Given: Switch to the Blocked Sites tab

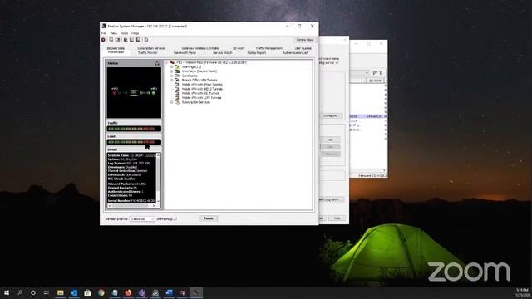Looking at the screenshot, I should [x=116, y=48].
